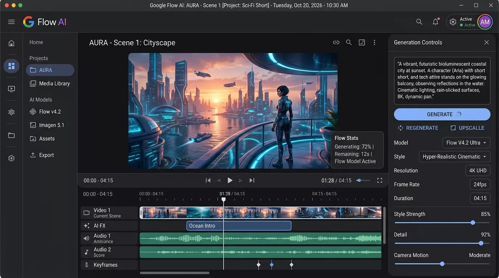Image resolution: width=499 pixels, height=278 pixels.
Task: Click the Audio 1 Ambiance waveform
Action: pos(261,238)
